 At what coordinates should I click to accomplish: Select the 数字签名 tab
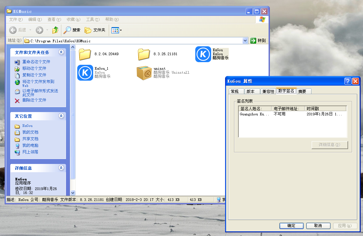click(286, 91)
